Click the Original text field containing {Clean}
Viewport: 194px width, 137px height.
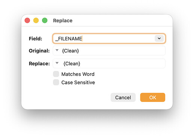(x=109, y=51)
